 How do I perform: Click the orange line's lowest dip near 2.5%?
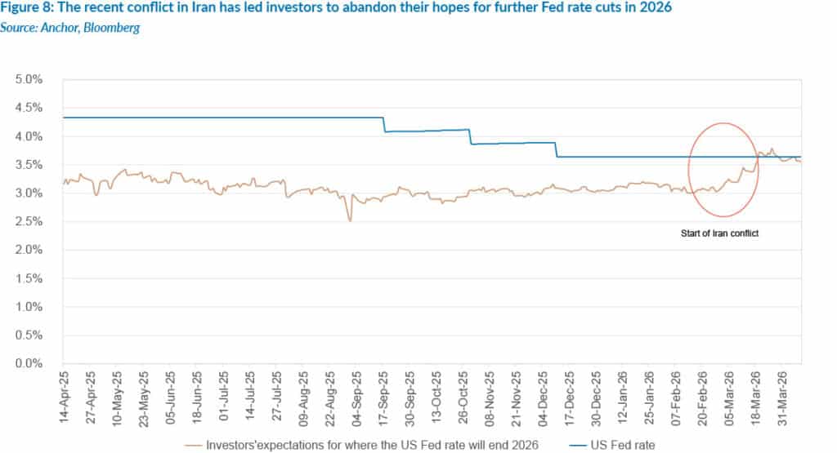point(350,220)
